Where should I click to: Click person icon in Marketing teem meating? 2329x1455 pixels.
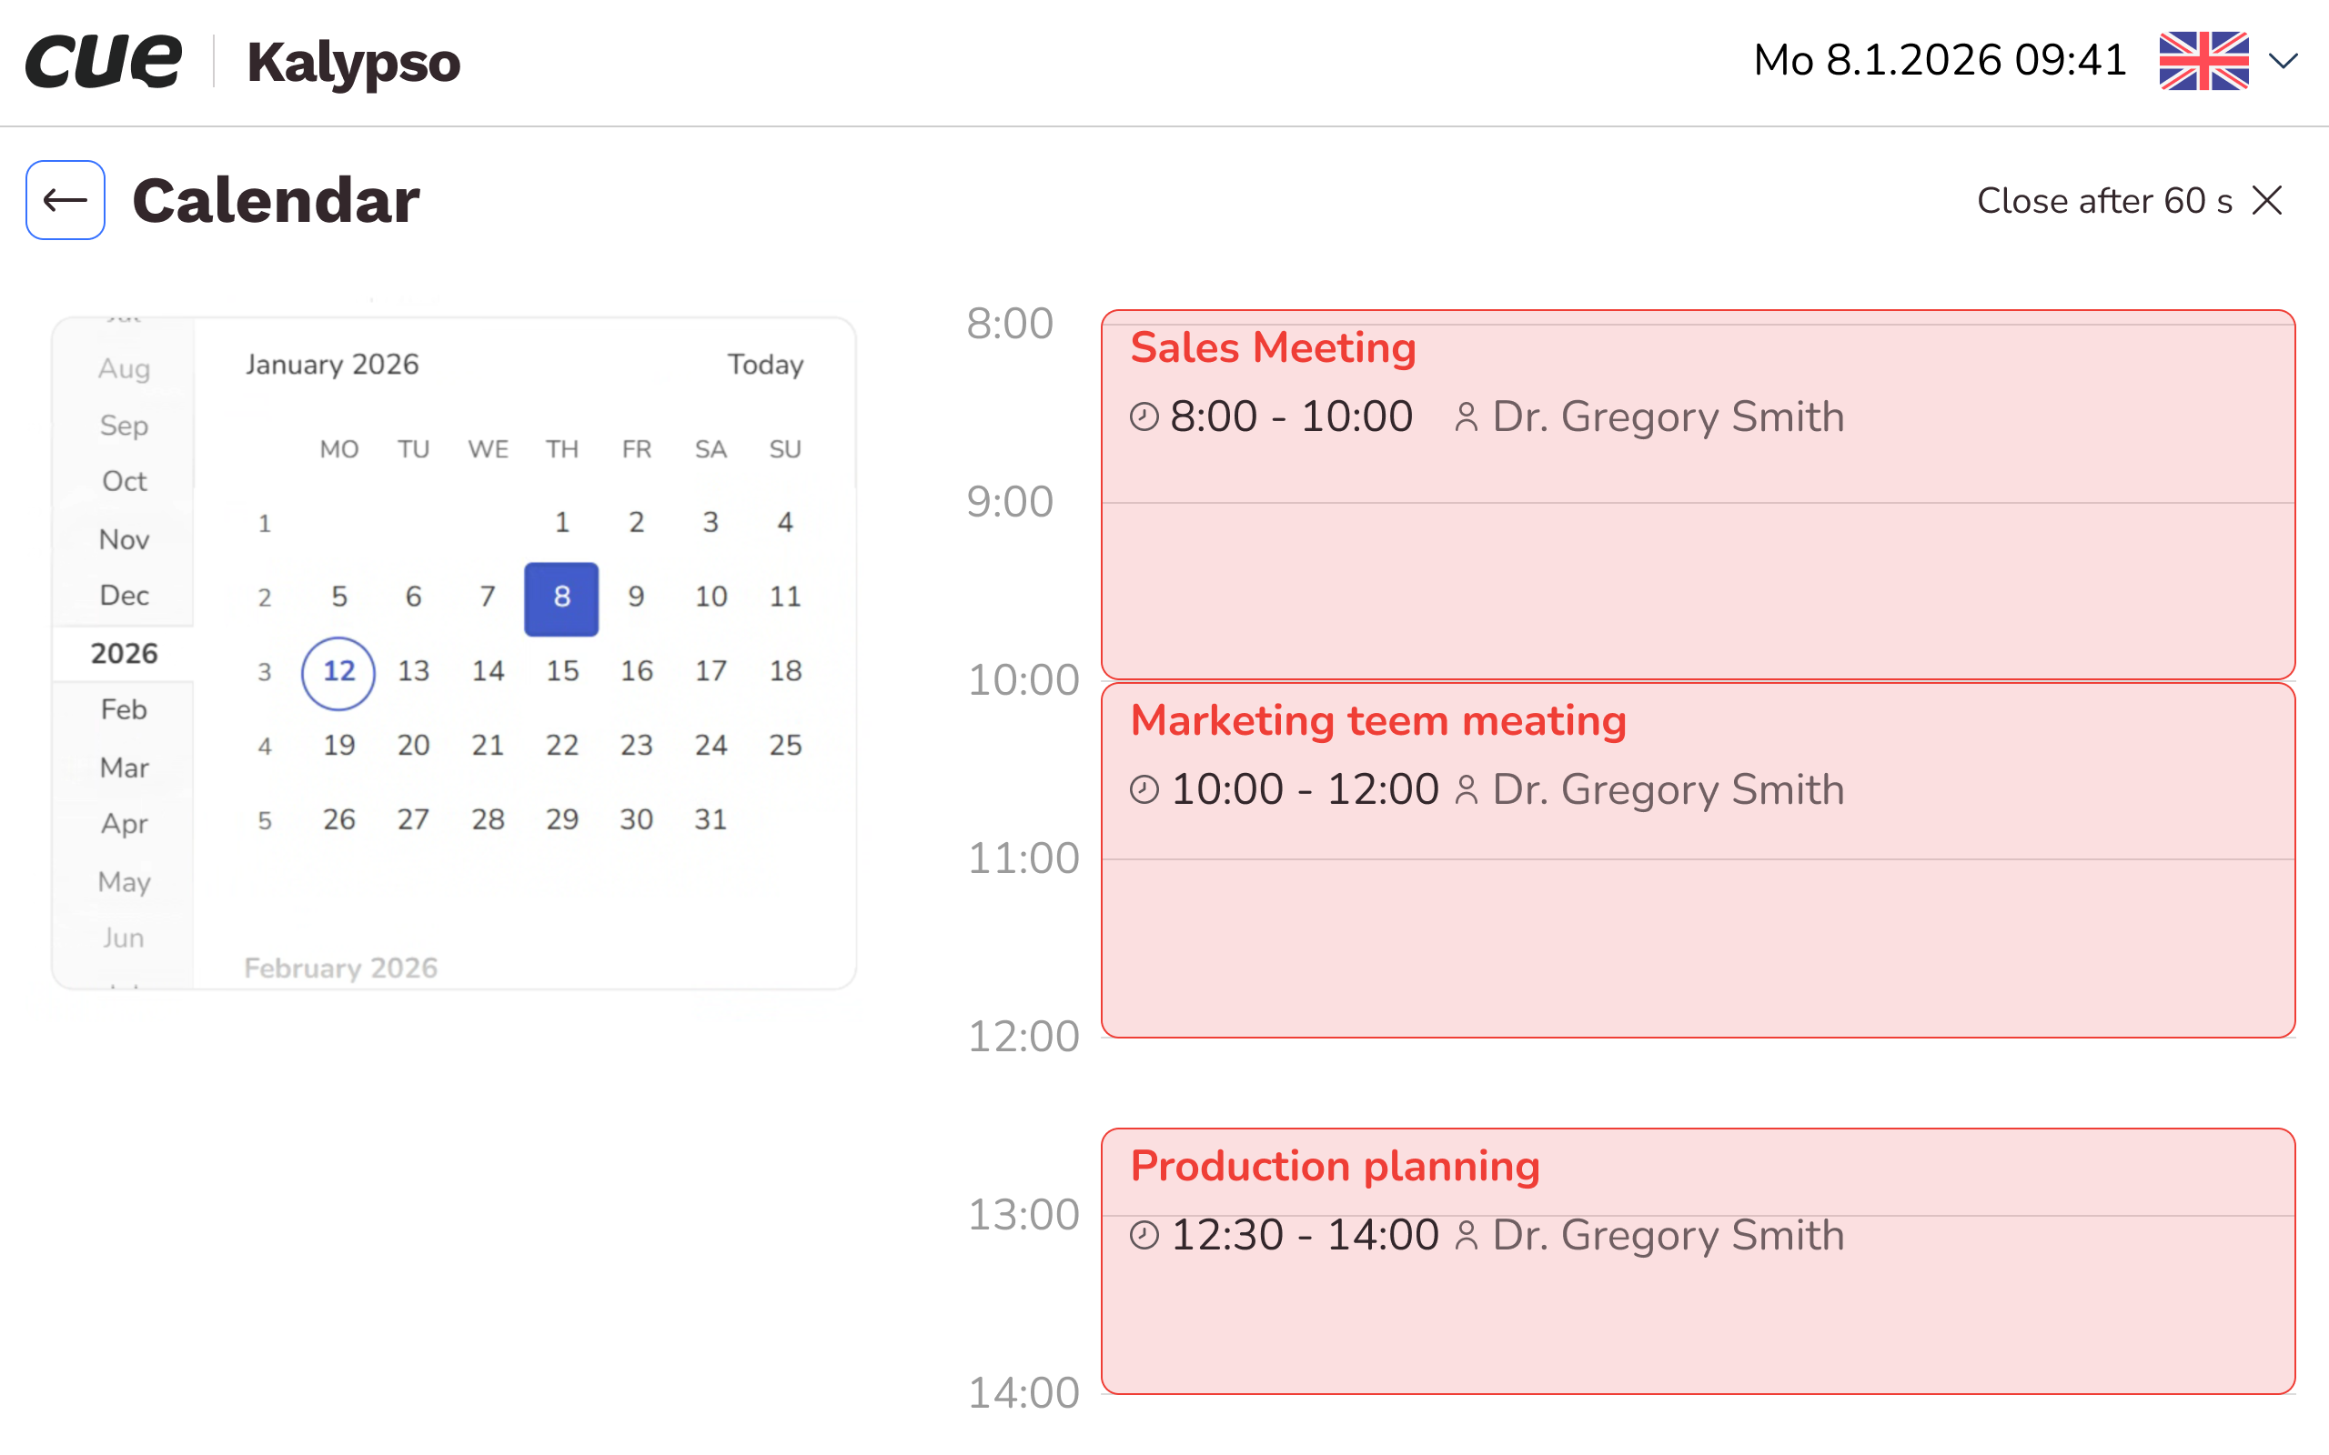point(1466,790)
